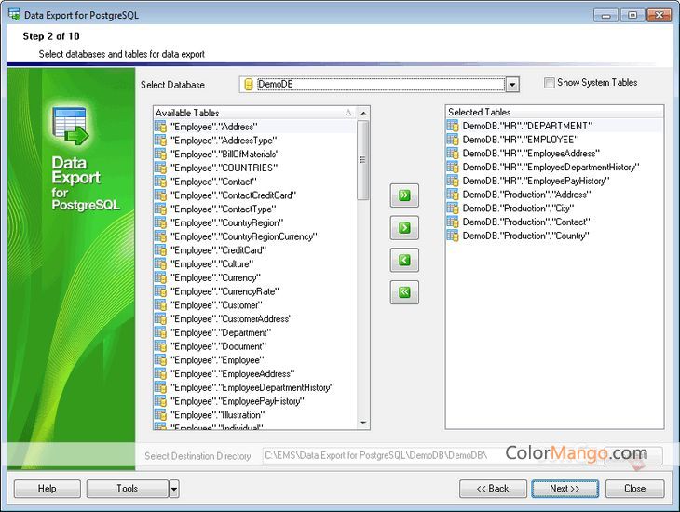Open the Tools button dropdown arrow
The image size is (680, 512).
point(173,489)
